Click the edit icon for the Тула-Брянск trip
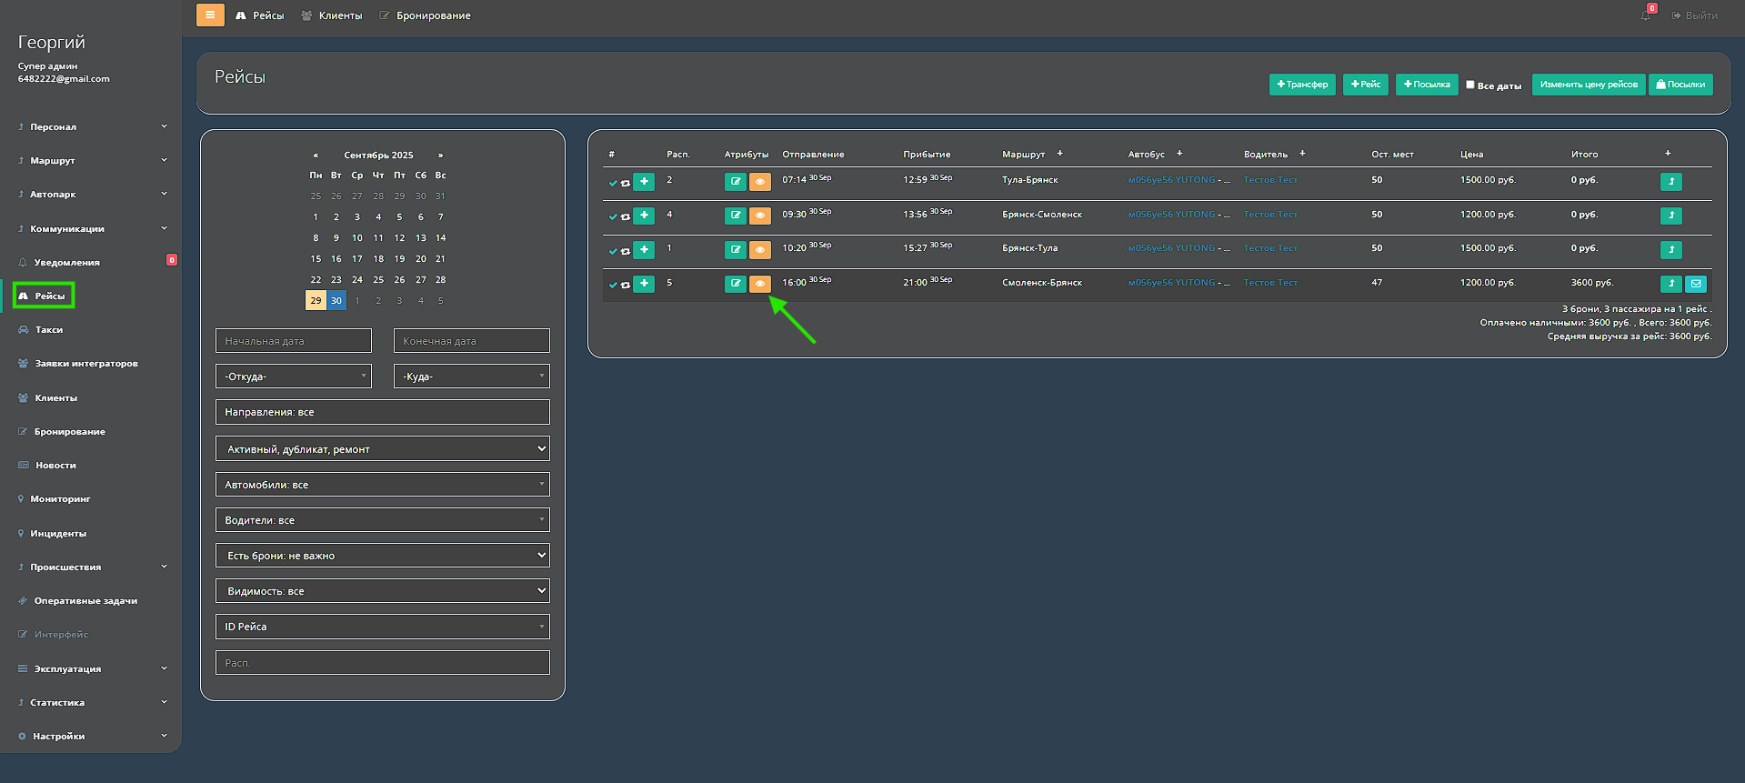Screen dimensions: 1745x783 point(735,182)
